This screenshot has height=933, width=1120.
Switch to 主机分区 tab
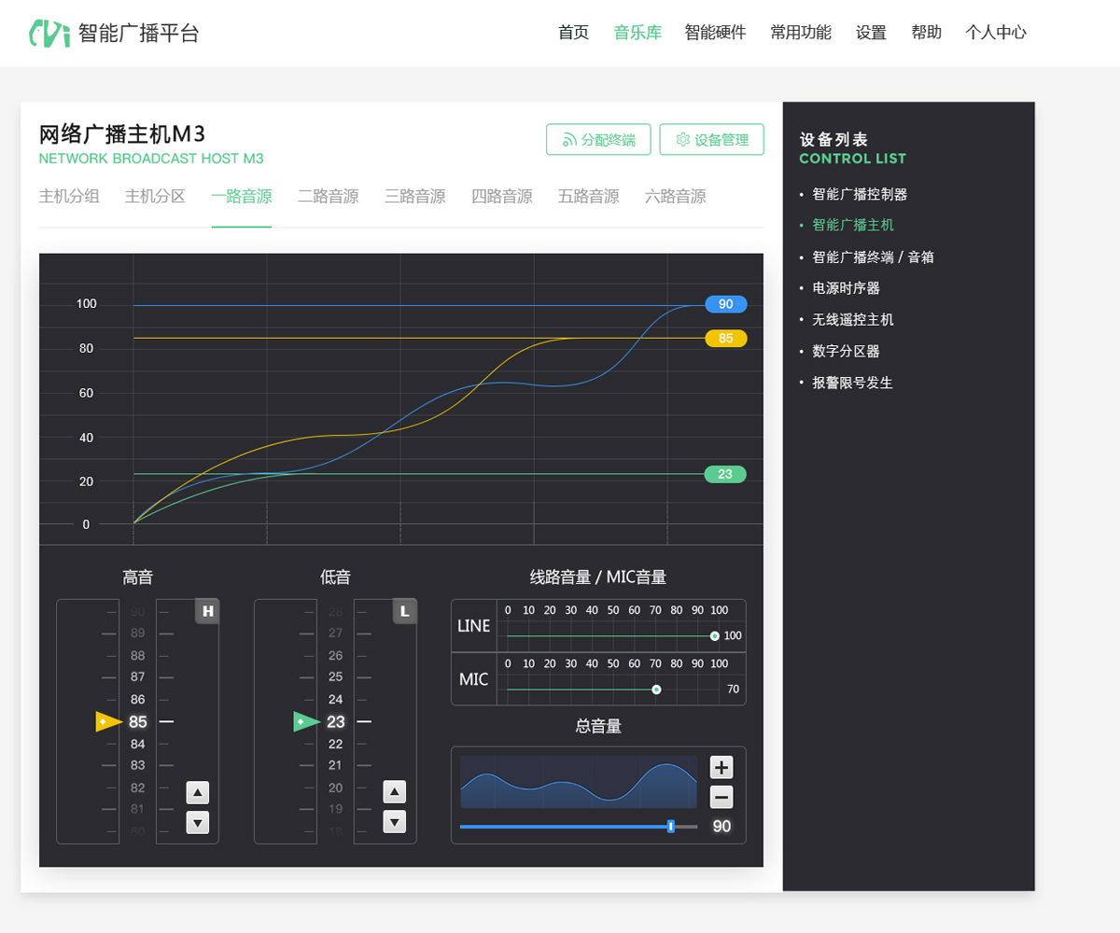tap(156, 197)
